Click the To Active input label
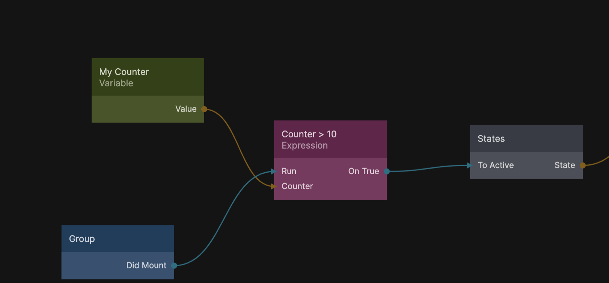 pyautogui.click(x=496, y=166)
